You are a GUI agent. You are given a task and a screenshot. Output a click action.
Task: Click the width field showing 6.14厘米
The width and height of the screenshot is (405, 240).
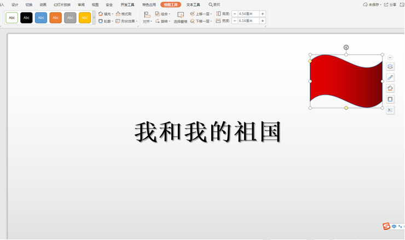pyautogui.click(x=248, y=21)
